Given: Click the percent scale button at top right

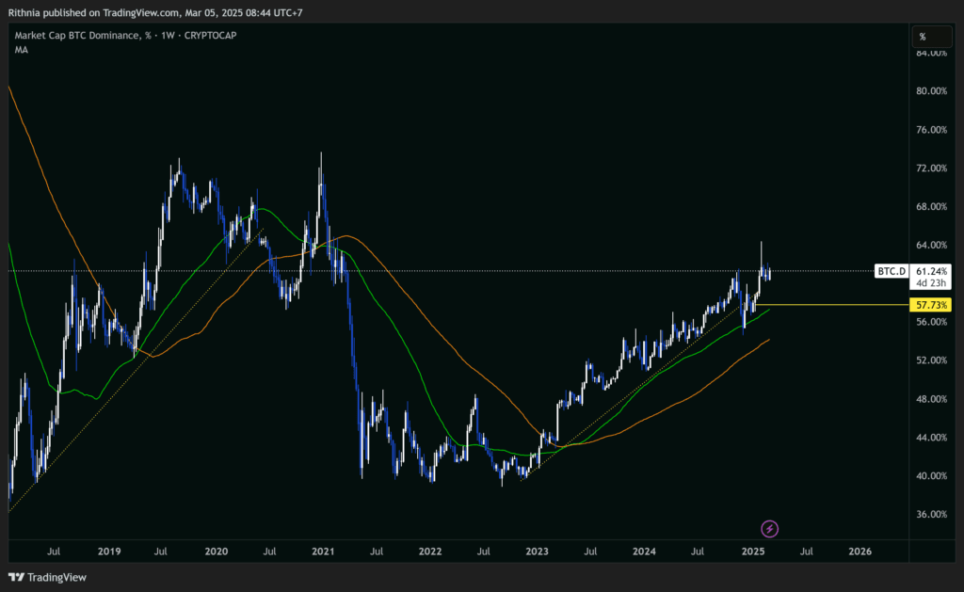Looking at the screenshot, I should click(923, 37).
